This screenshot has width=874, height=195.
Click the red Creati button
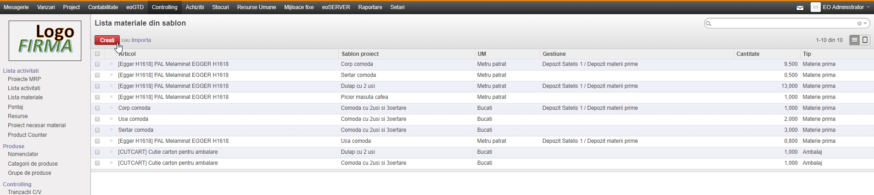[107, 40]
